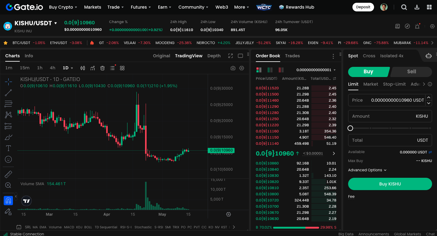Select the Text annotation tool

point(8,148)
